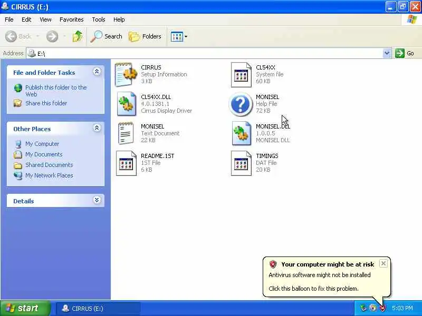Click the Windows flag logo in menu bar
The height and width of the screenshot is (316, 422).
(412, 19)
